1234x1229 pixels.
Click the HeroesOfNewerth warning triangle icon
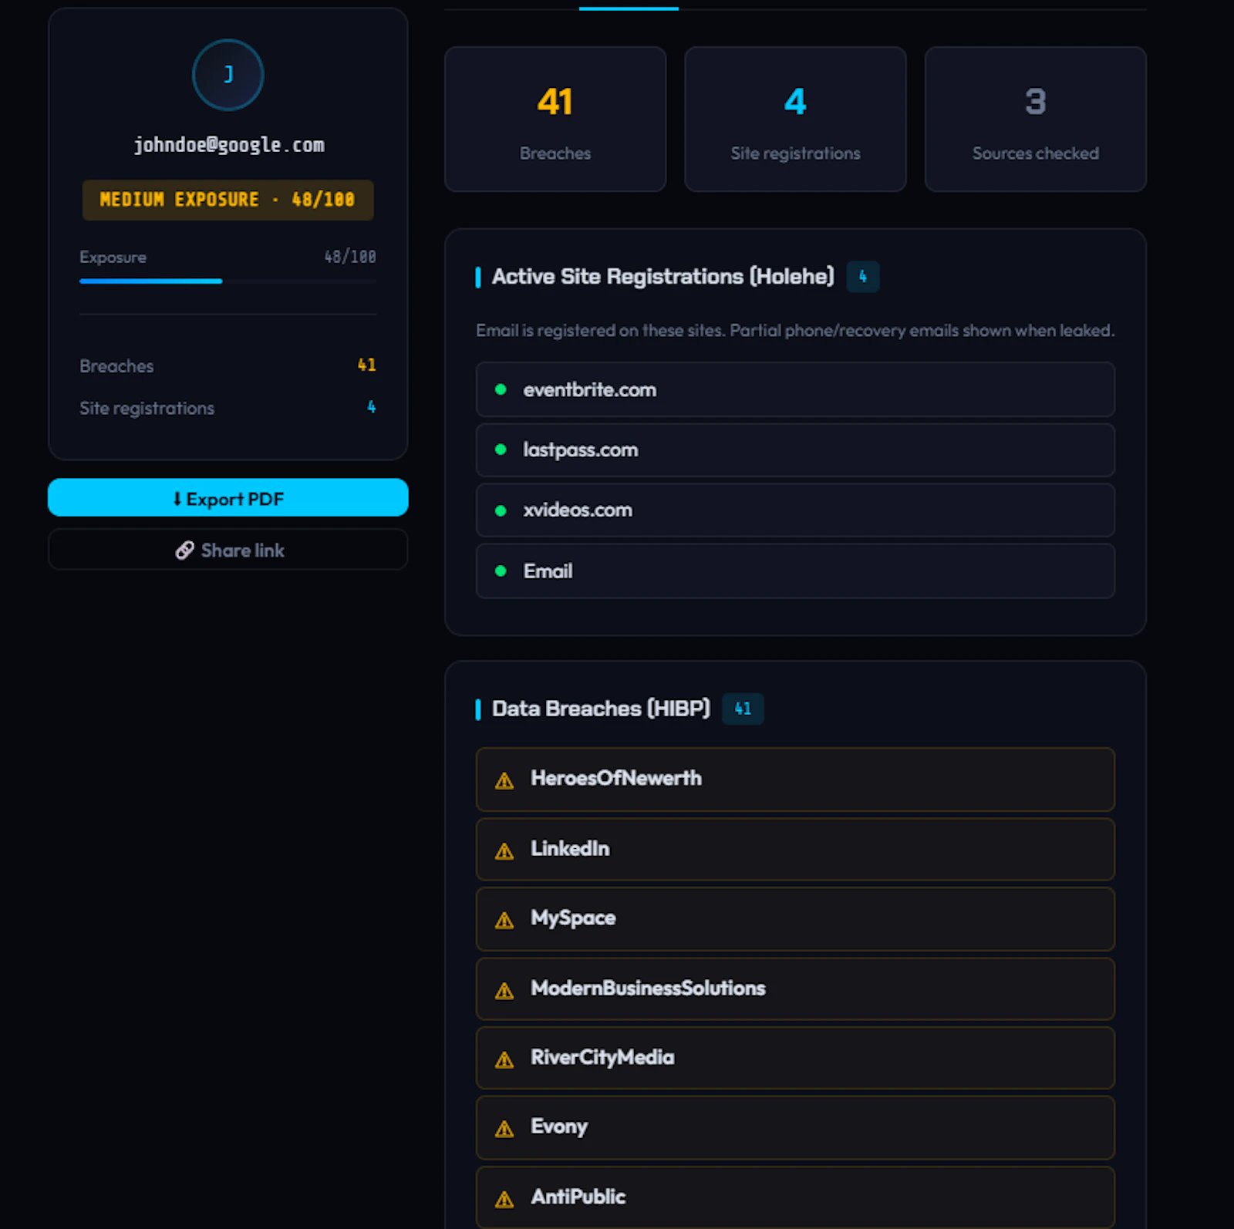coord(504,780)
